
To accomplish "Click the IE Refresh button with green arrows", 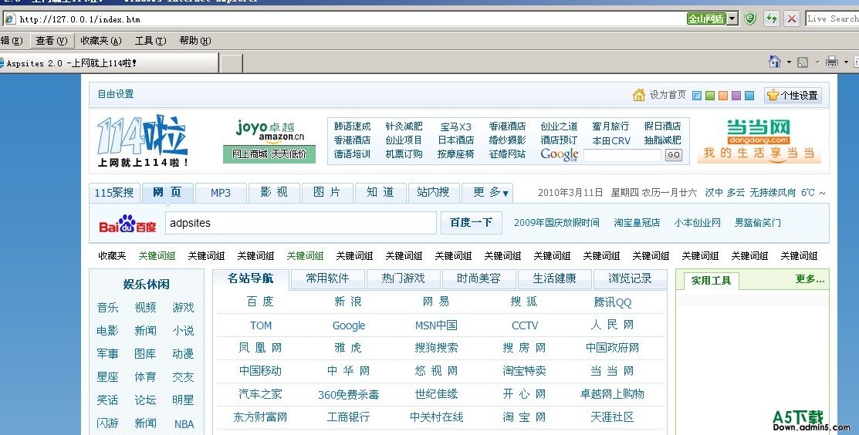I will (772, 19).
